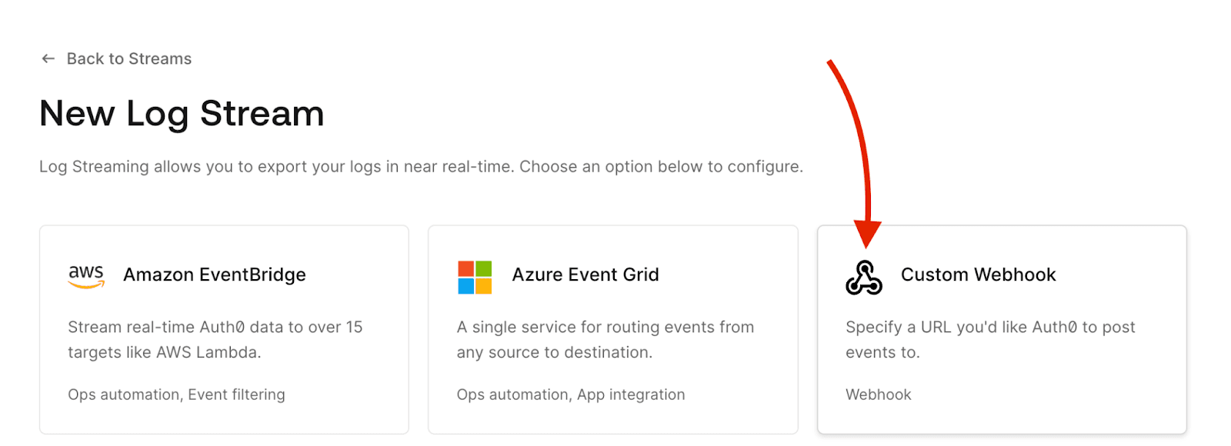Click the back arrow icon

coord(48,58)
